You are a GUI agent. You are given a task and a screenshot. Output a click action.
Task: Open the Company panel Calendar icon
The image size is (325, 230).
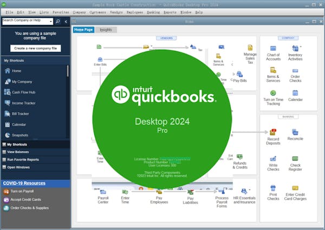pos(295,93)
